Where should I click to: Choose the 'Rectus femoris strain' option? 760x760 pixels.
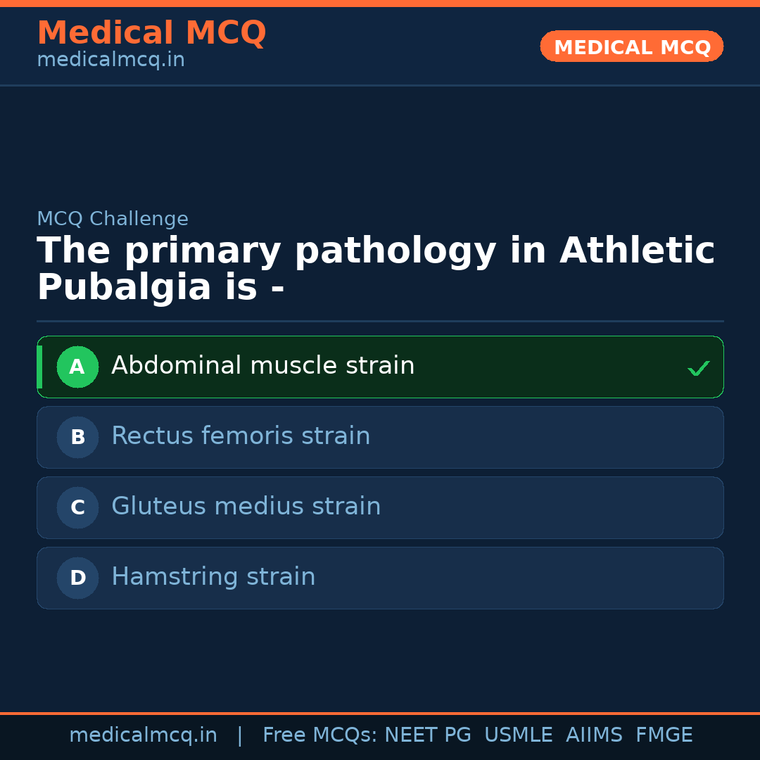click(241, 436)
